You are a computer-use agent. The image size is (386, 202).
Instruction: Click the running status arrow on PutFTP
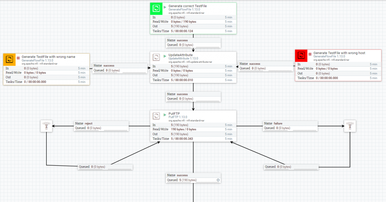[x=165, y=115]
